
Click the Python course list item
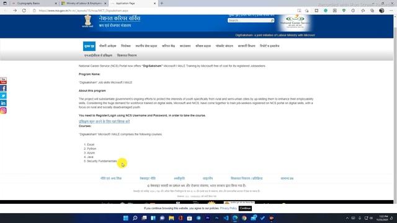coord(91,149)
